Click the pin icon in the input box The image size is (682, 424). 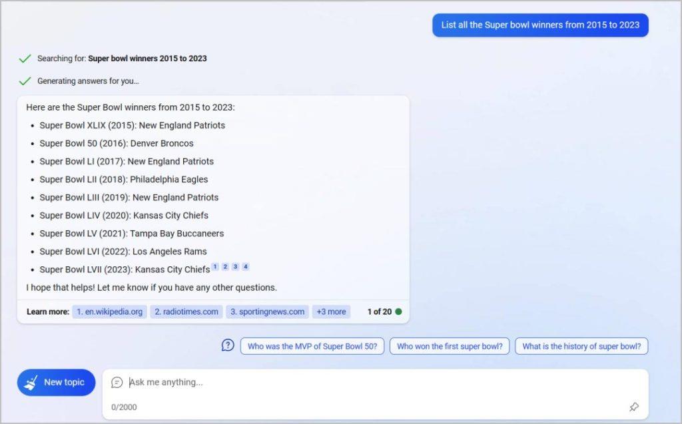634,407
